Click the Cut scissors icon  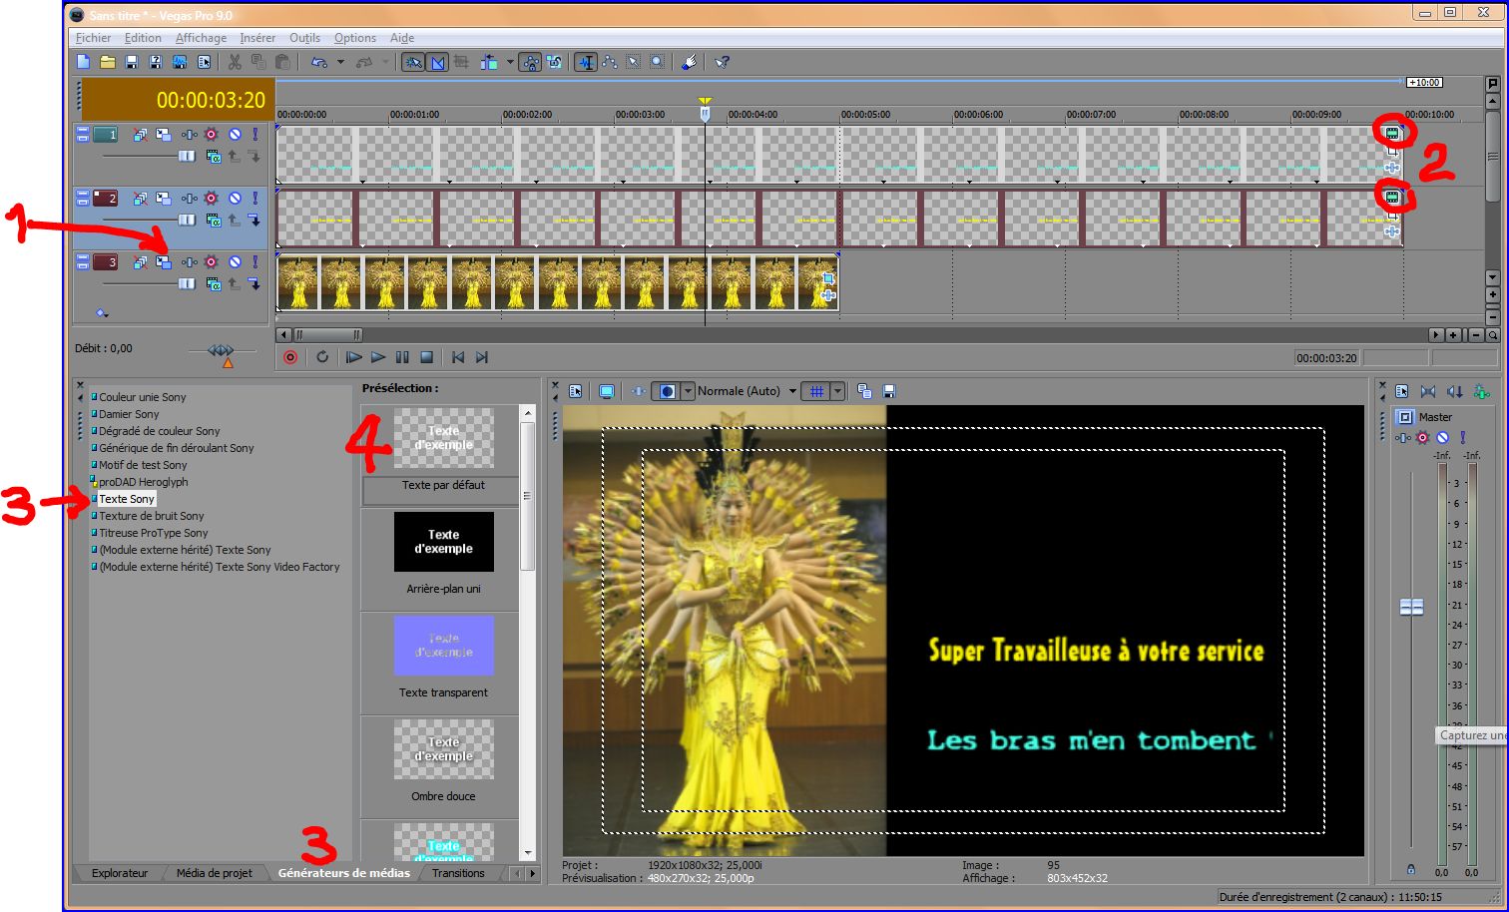235,62
